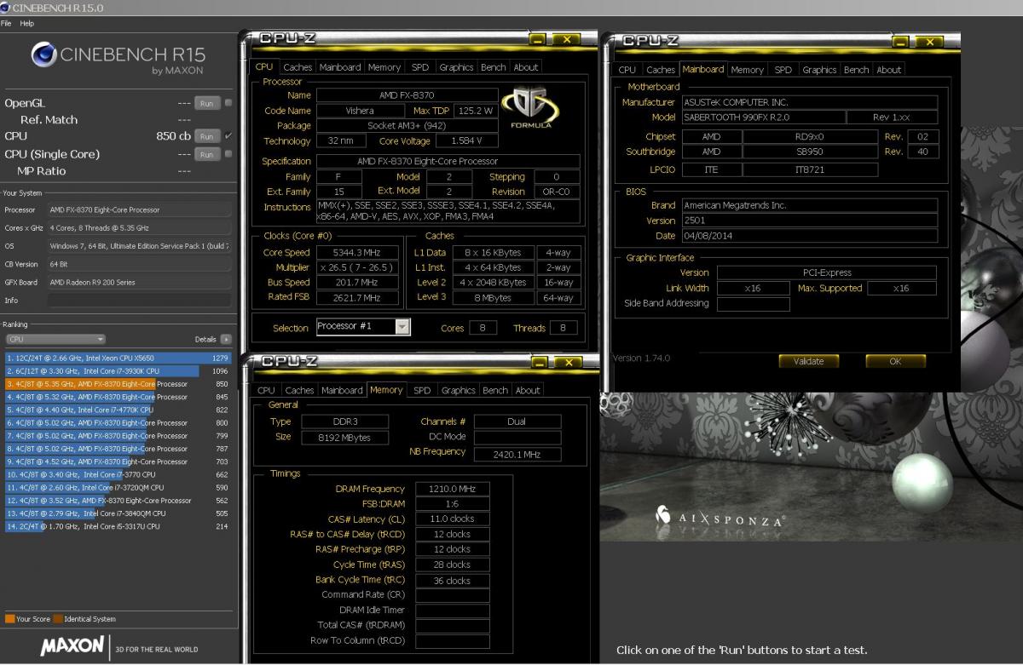The image size is (1023, 665).
Task: Click OK in CPU-Z Mainboard window
Action: (895, 361)
